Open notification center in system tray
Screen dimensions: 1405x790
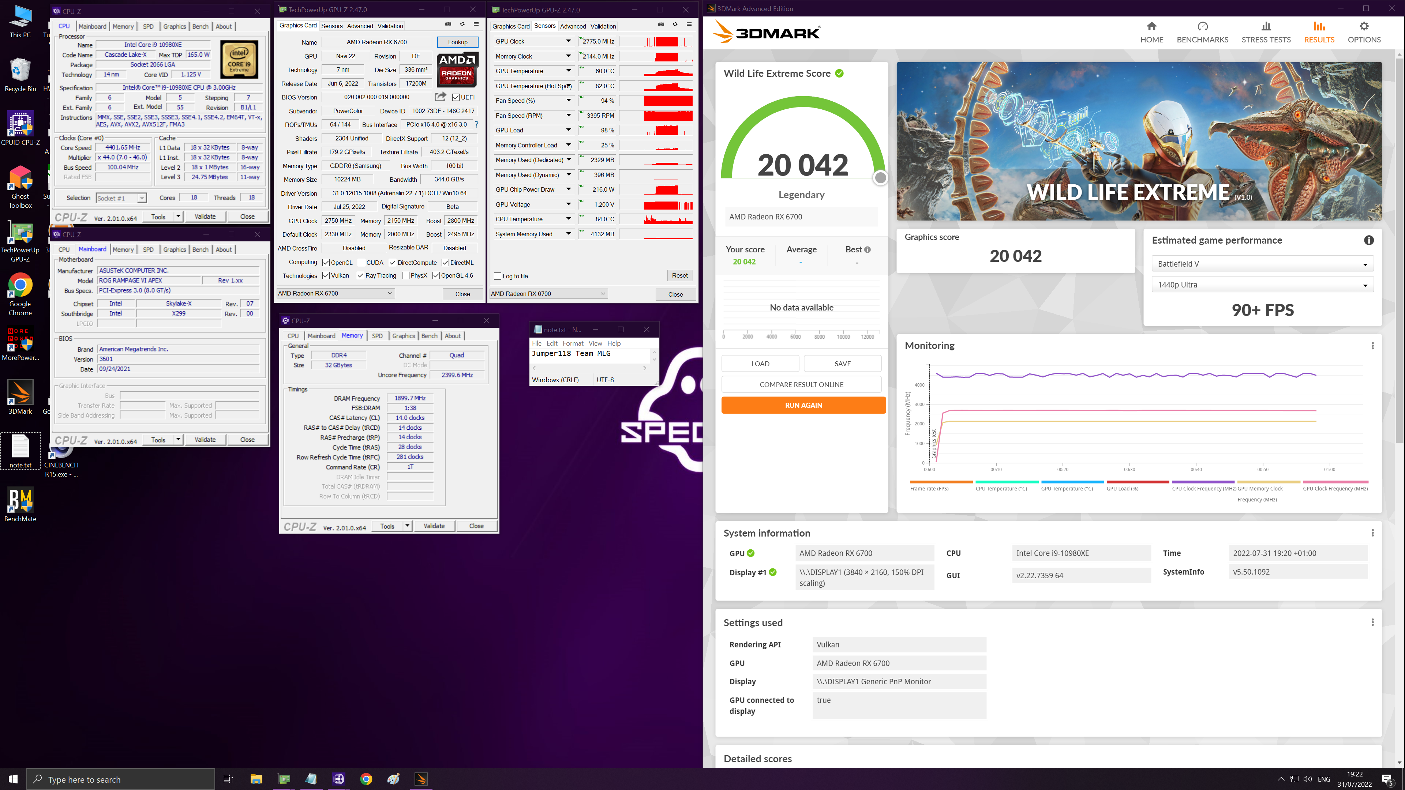point(1387,779)
